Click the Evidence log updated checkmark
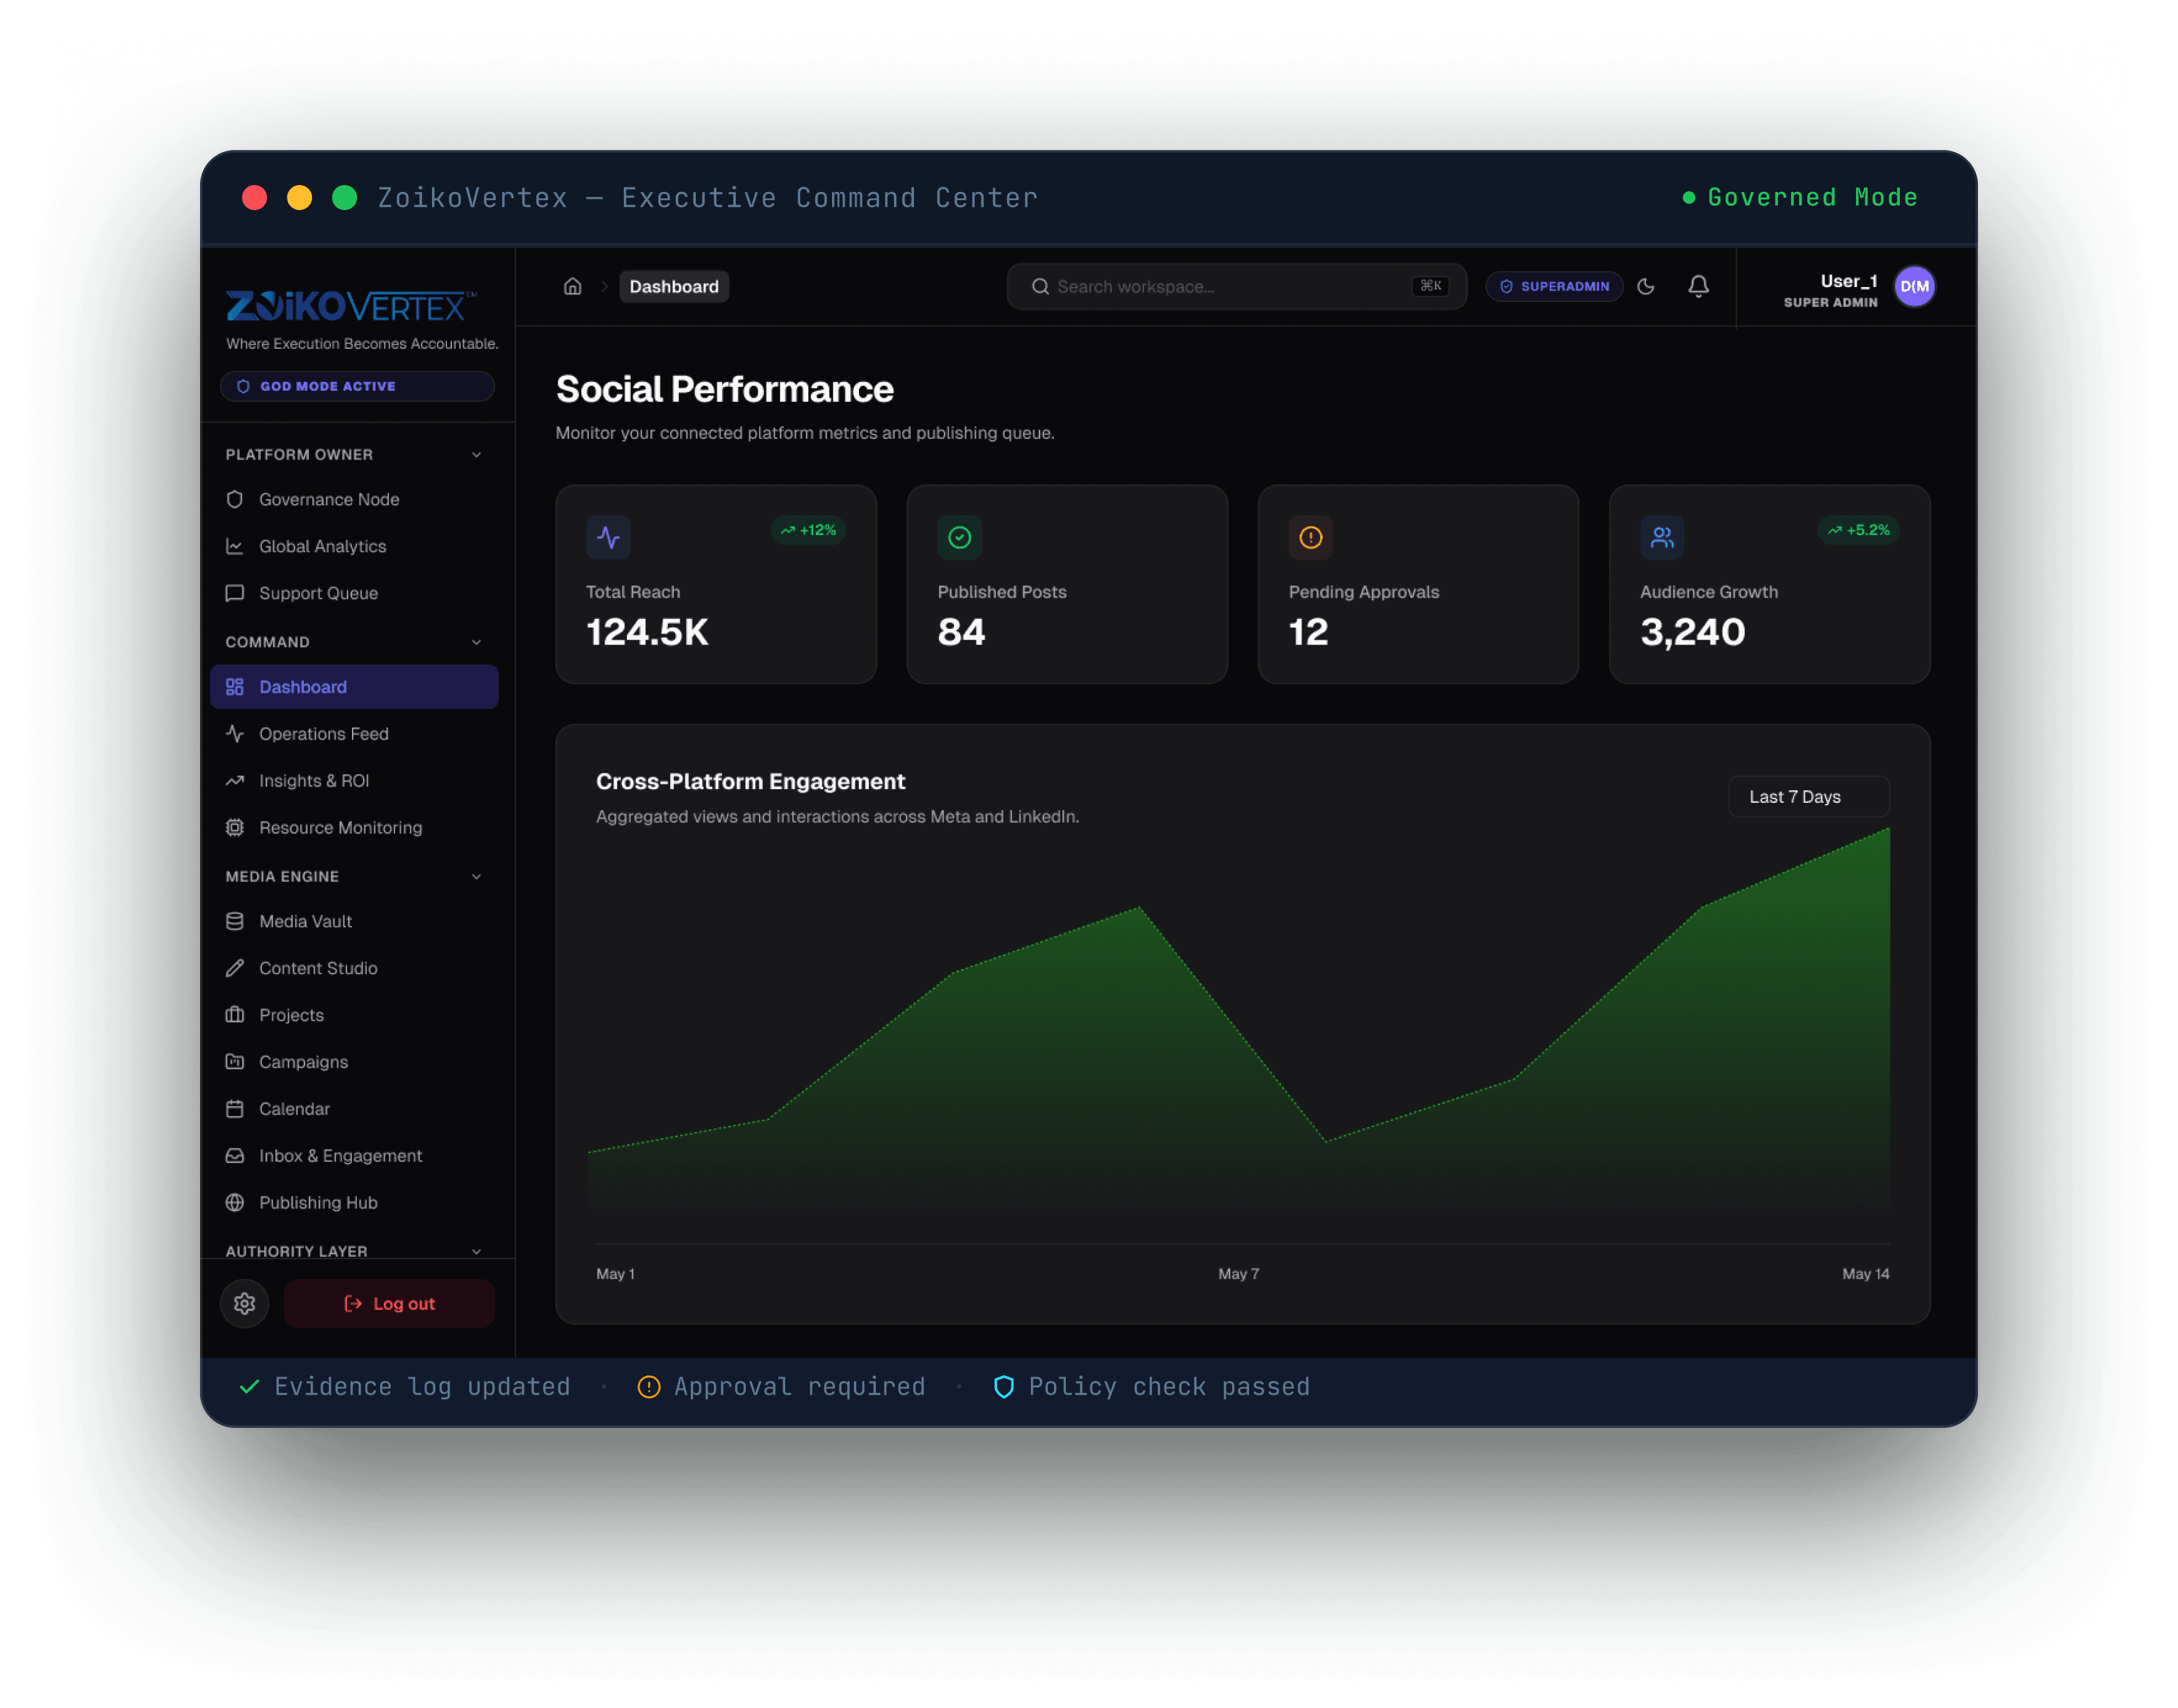The width and height of the screenshot is (2178, 1708). point(250,1386)
